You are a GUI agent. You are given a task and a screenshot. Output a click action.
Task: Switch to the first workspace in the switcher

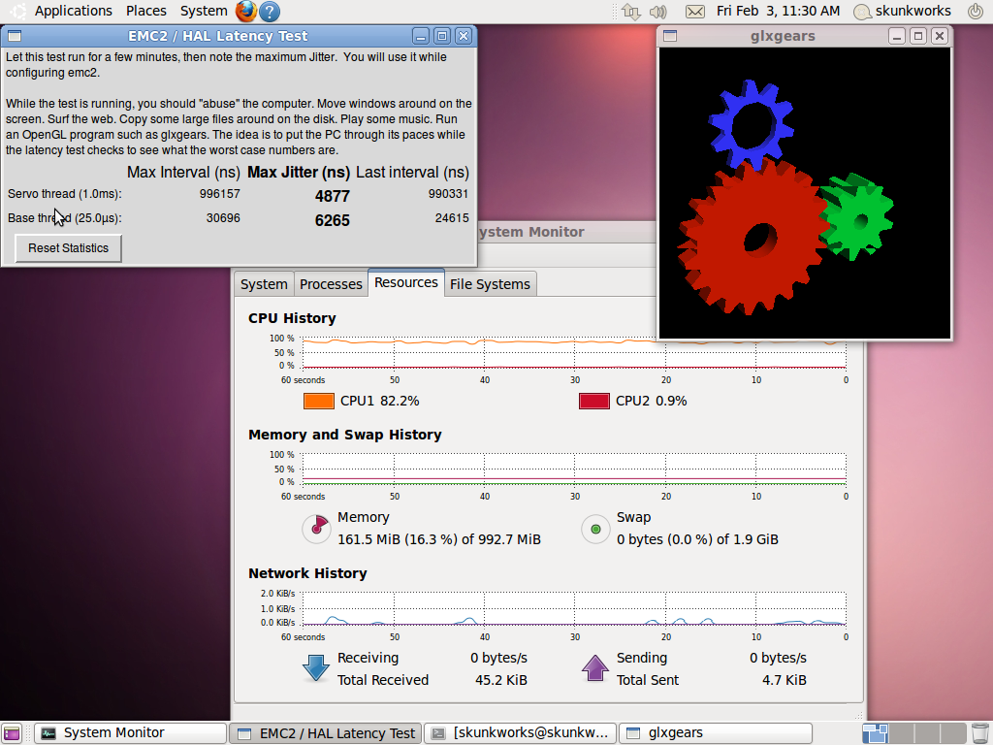(x=876, y=733)
